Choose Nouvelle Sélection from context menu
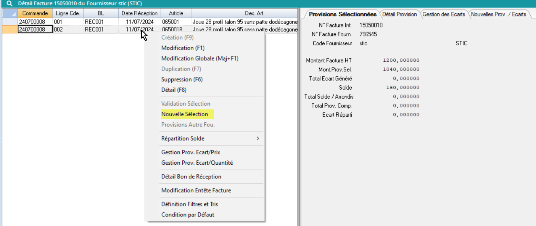 click(x=185, y=114)
